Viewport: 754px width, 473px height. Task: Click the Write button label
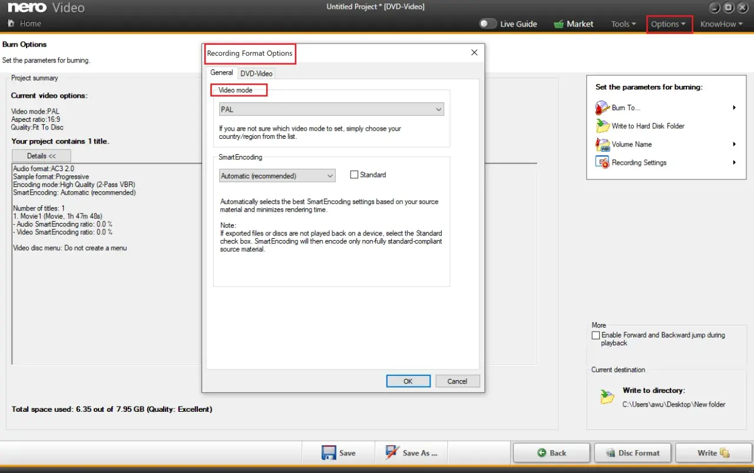[x=707, y=453]
